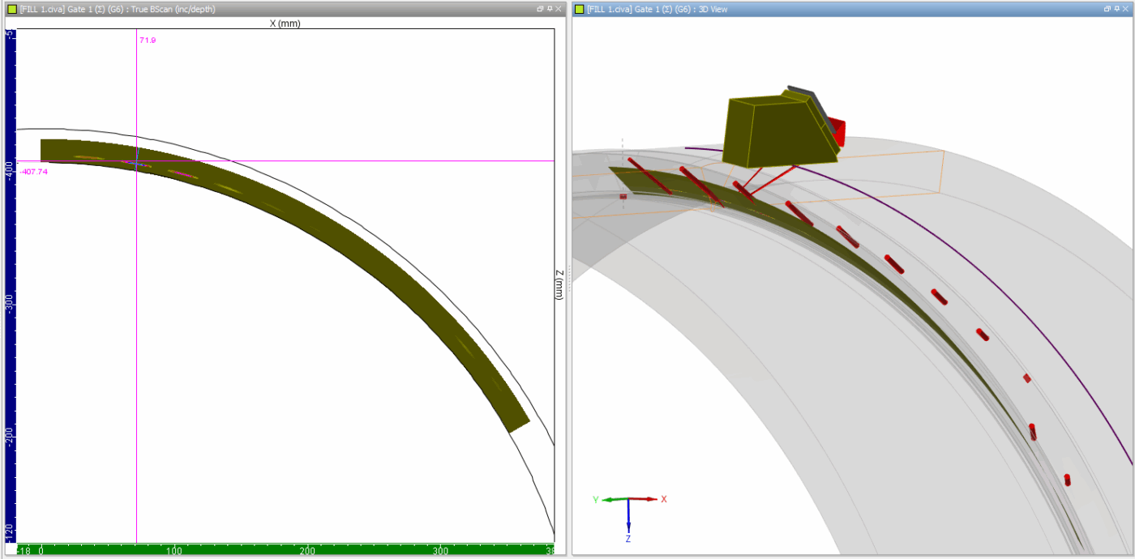Click the splitter grip between the two panels
The image size is (1135, 559).
[568, 279]
